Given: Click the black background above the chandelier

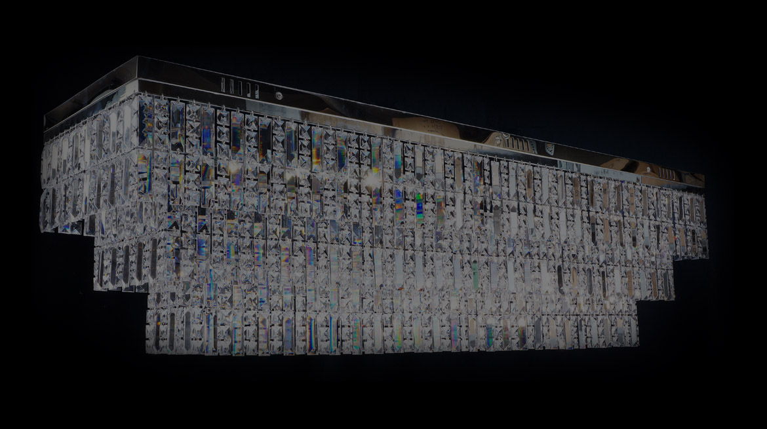Looking at the screenshot, I should coord(393,33).
